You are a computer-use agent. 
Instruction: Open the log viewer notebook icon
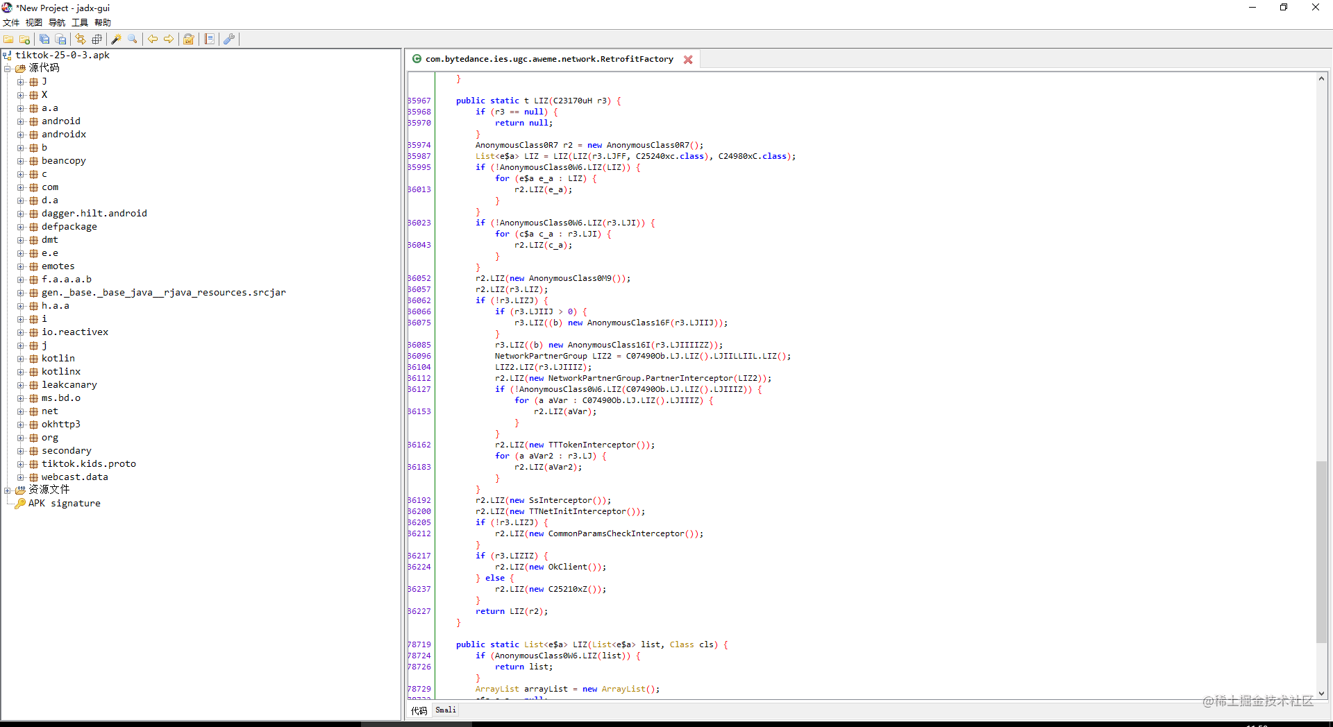point(209,40)
